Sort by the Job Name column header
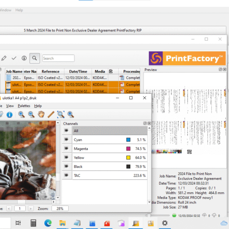 [14, 72]
